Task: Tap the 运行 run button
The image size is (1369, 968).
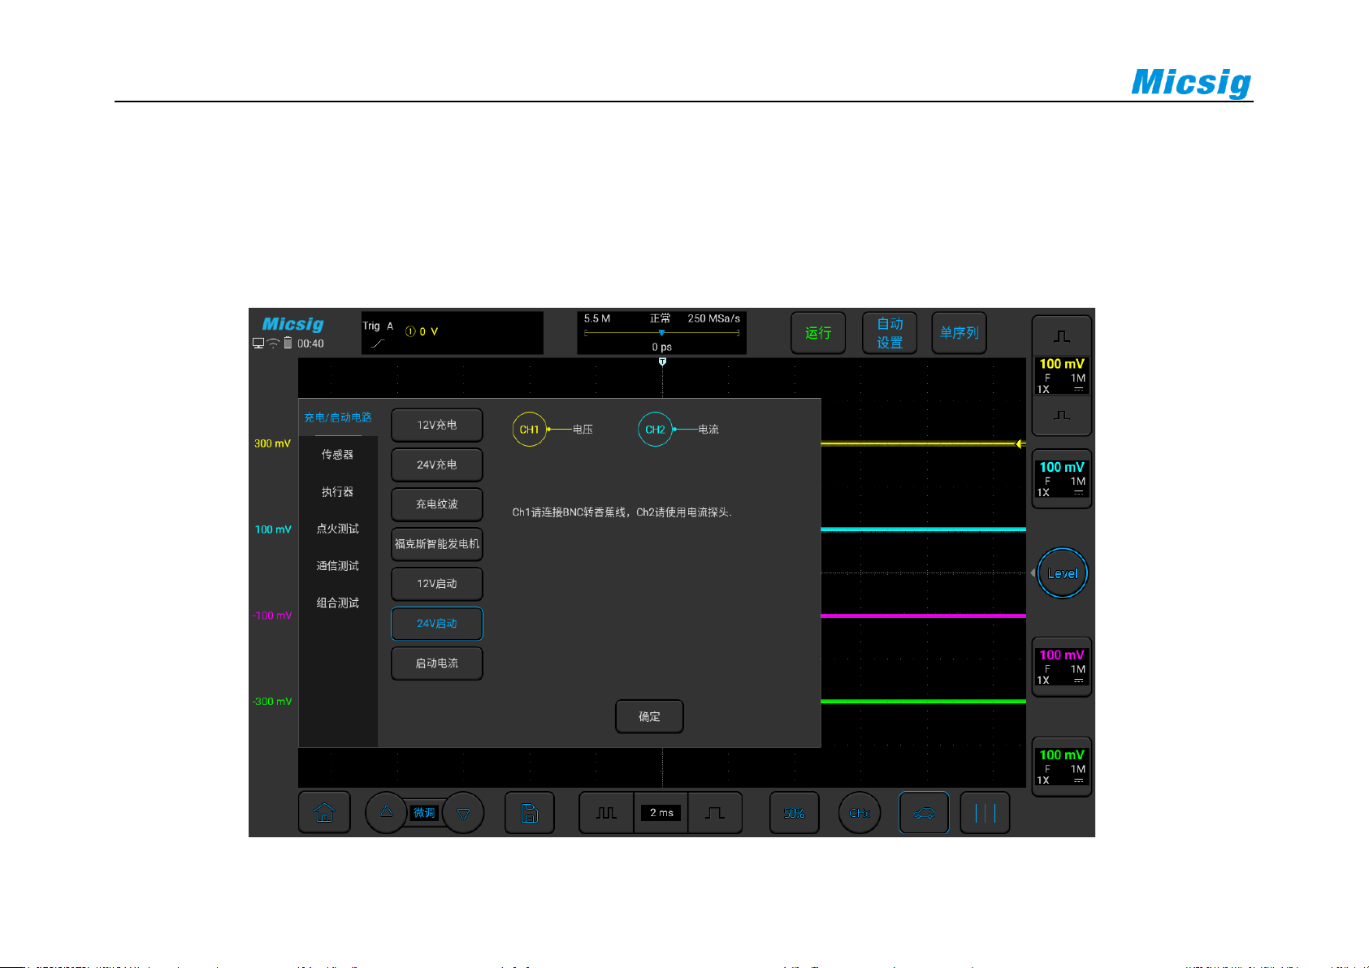Action: 818,333
